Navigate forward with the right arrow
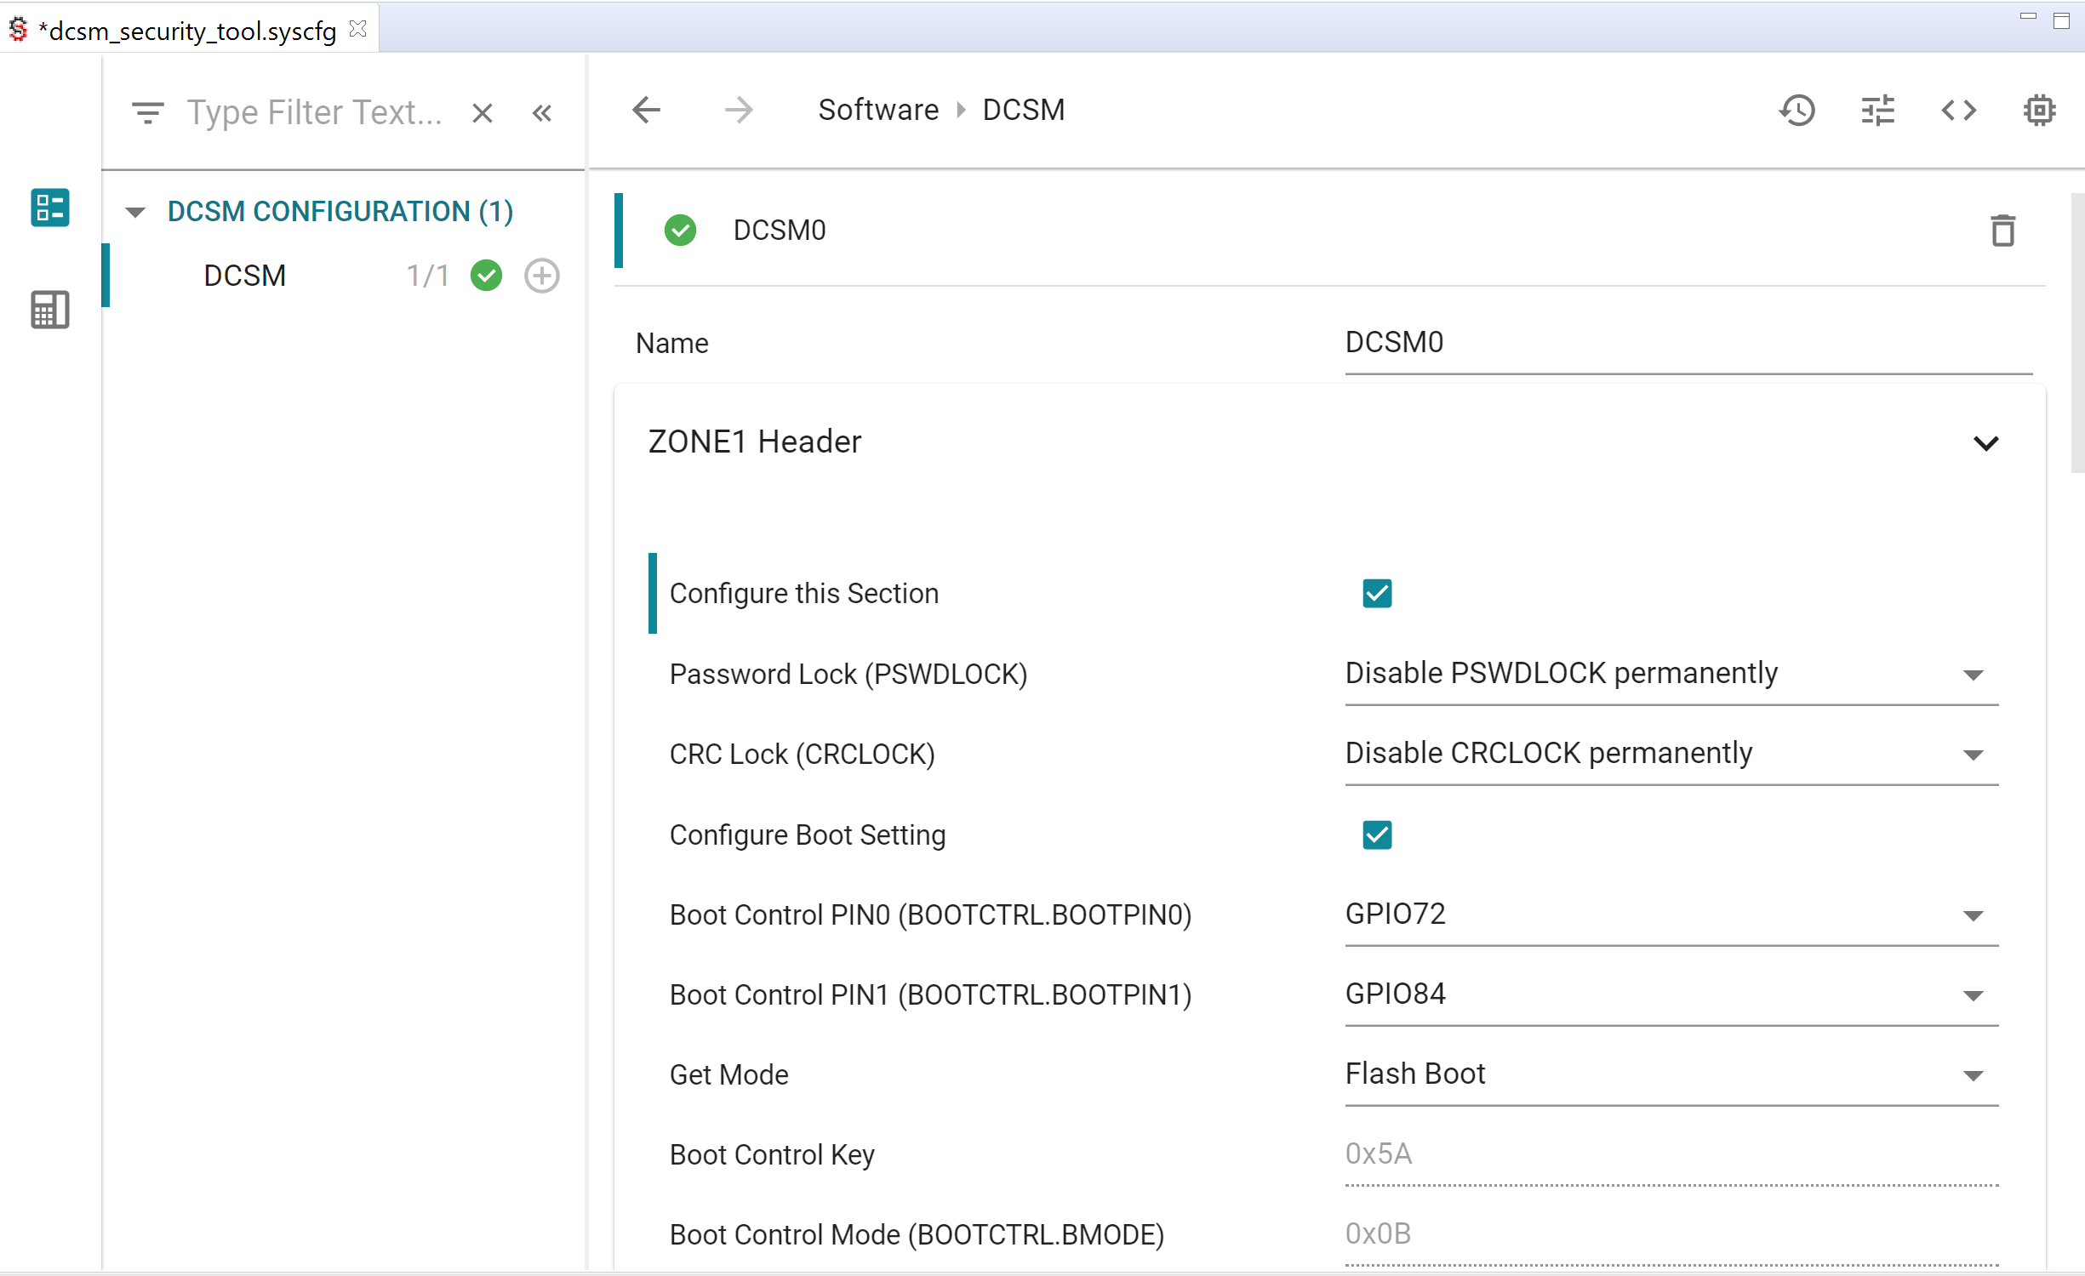2085x1276 pixels. pos(739,110)
